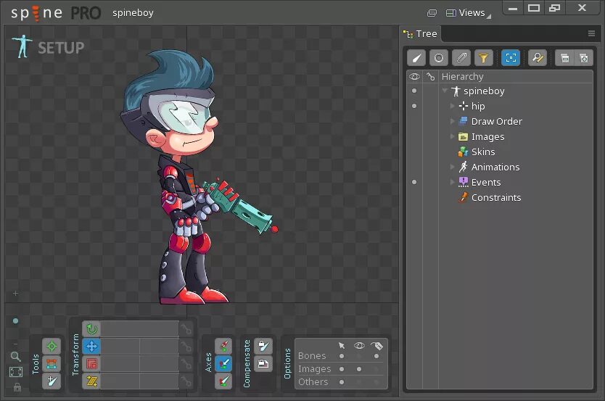The image size is (605, 401).
Task: Toggle Images selectable option dot
Action: point(342,369)
